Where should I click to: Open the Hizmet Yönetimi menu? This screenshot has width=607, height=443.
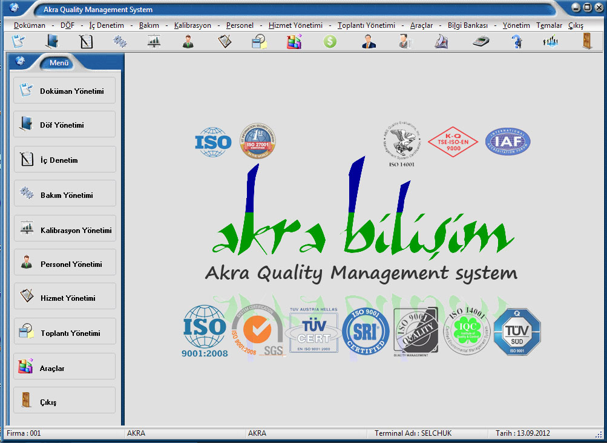[295, 25]
